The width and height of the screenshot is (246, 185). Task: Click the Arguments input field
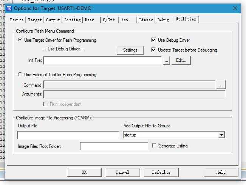click(x=134, y=94)
